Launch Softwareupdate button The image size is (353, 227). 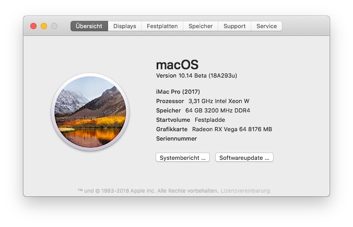point(244,158)
